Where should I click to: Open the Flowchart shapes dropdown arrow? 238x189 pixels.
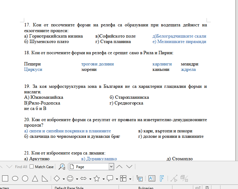coord(130,179)
